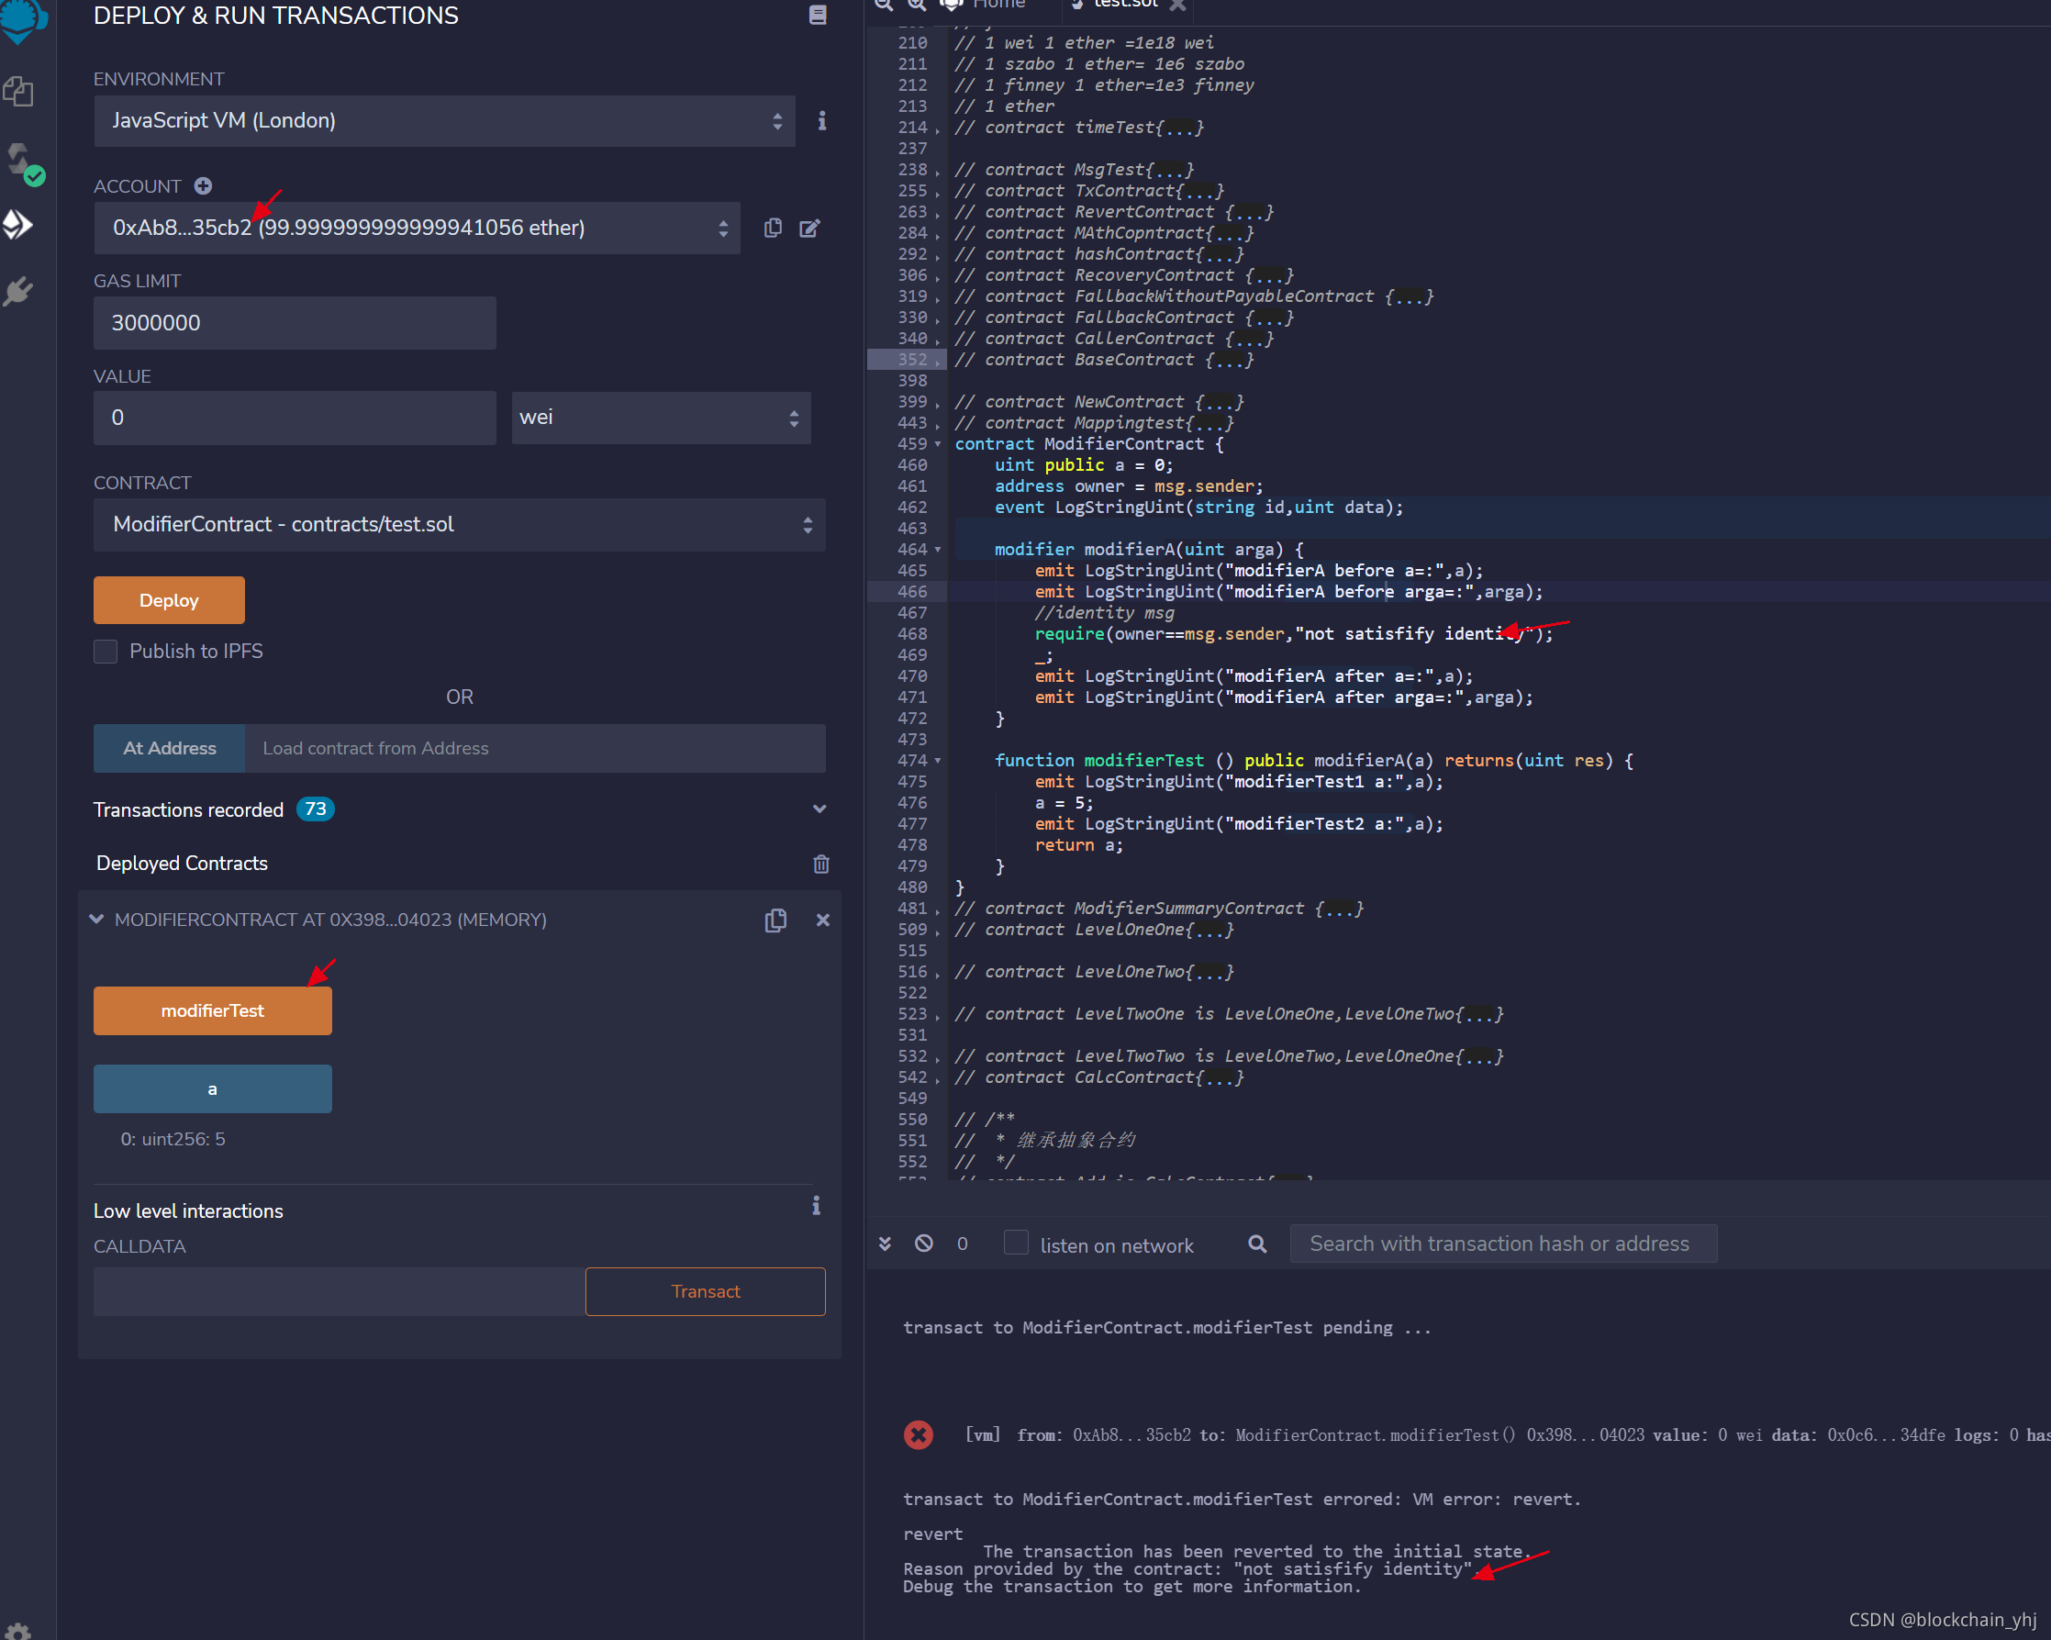Copy the selected account address
Viewport: 2051px width, 1640px height.
point(773,229)
